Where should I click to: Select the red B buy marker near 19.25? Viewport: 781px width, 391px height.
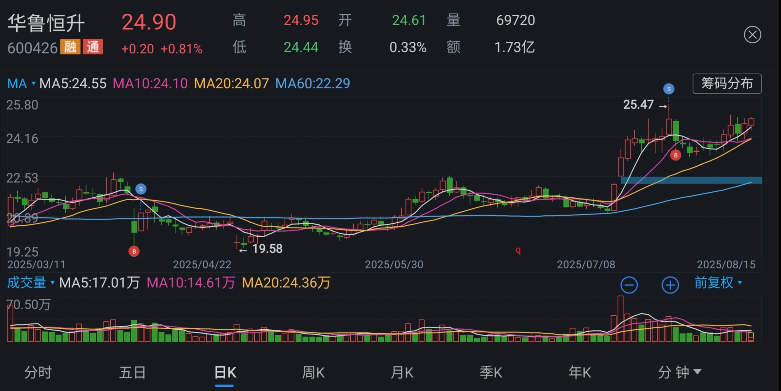(x=134, y=251)
